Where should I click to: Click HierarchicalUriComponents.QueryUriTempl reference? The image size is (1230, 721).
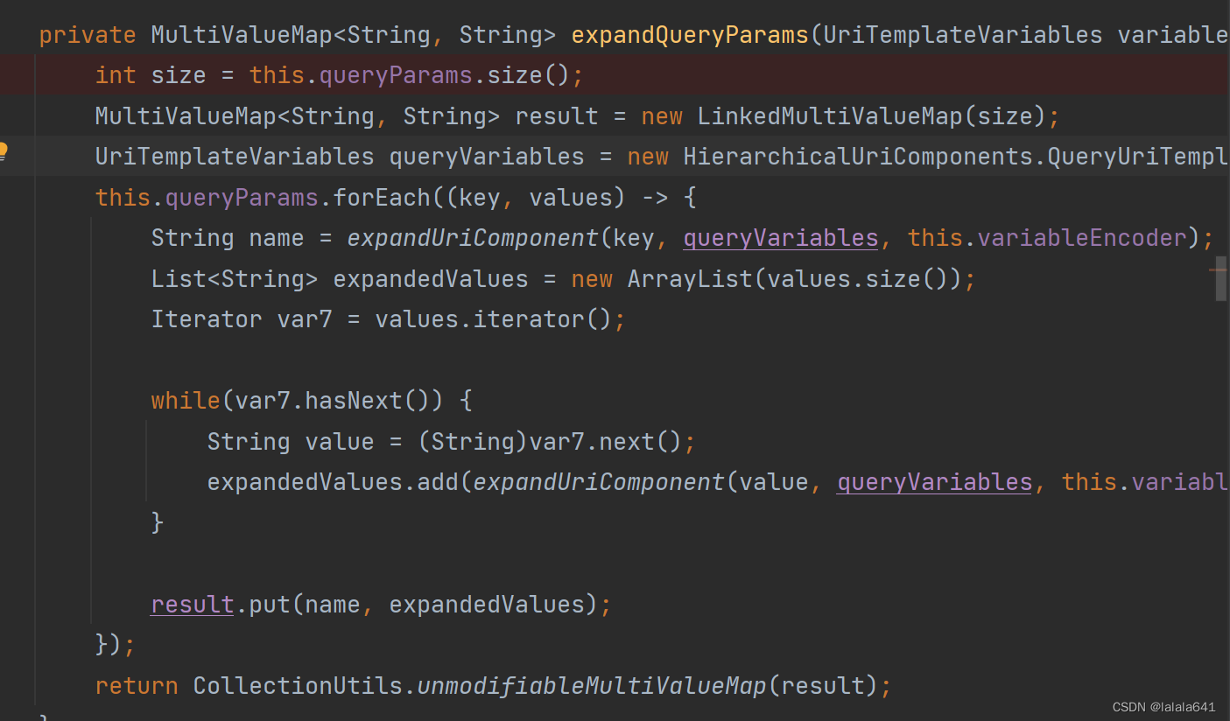point(954,156)
